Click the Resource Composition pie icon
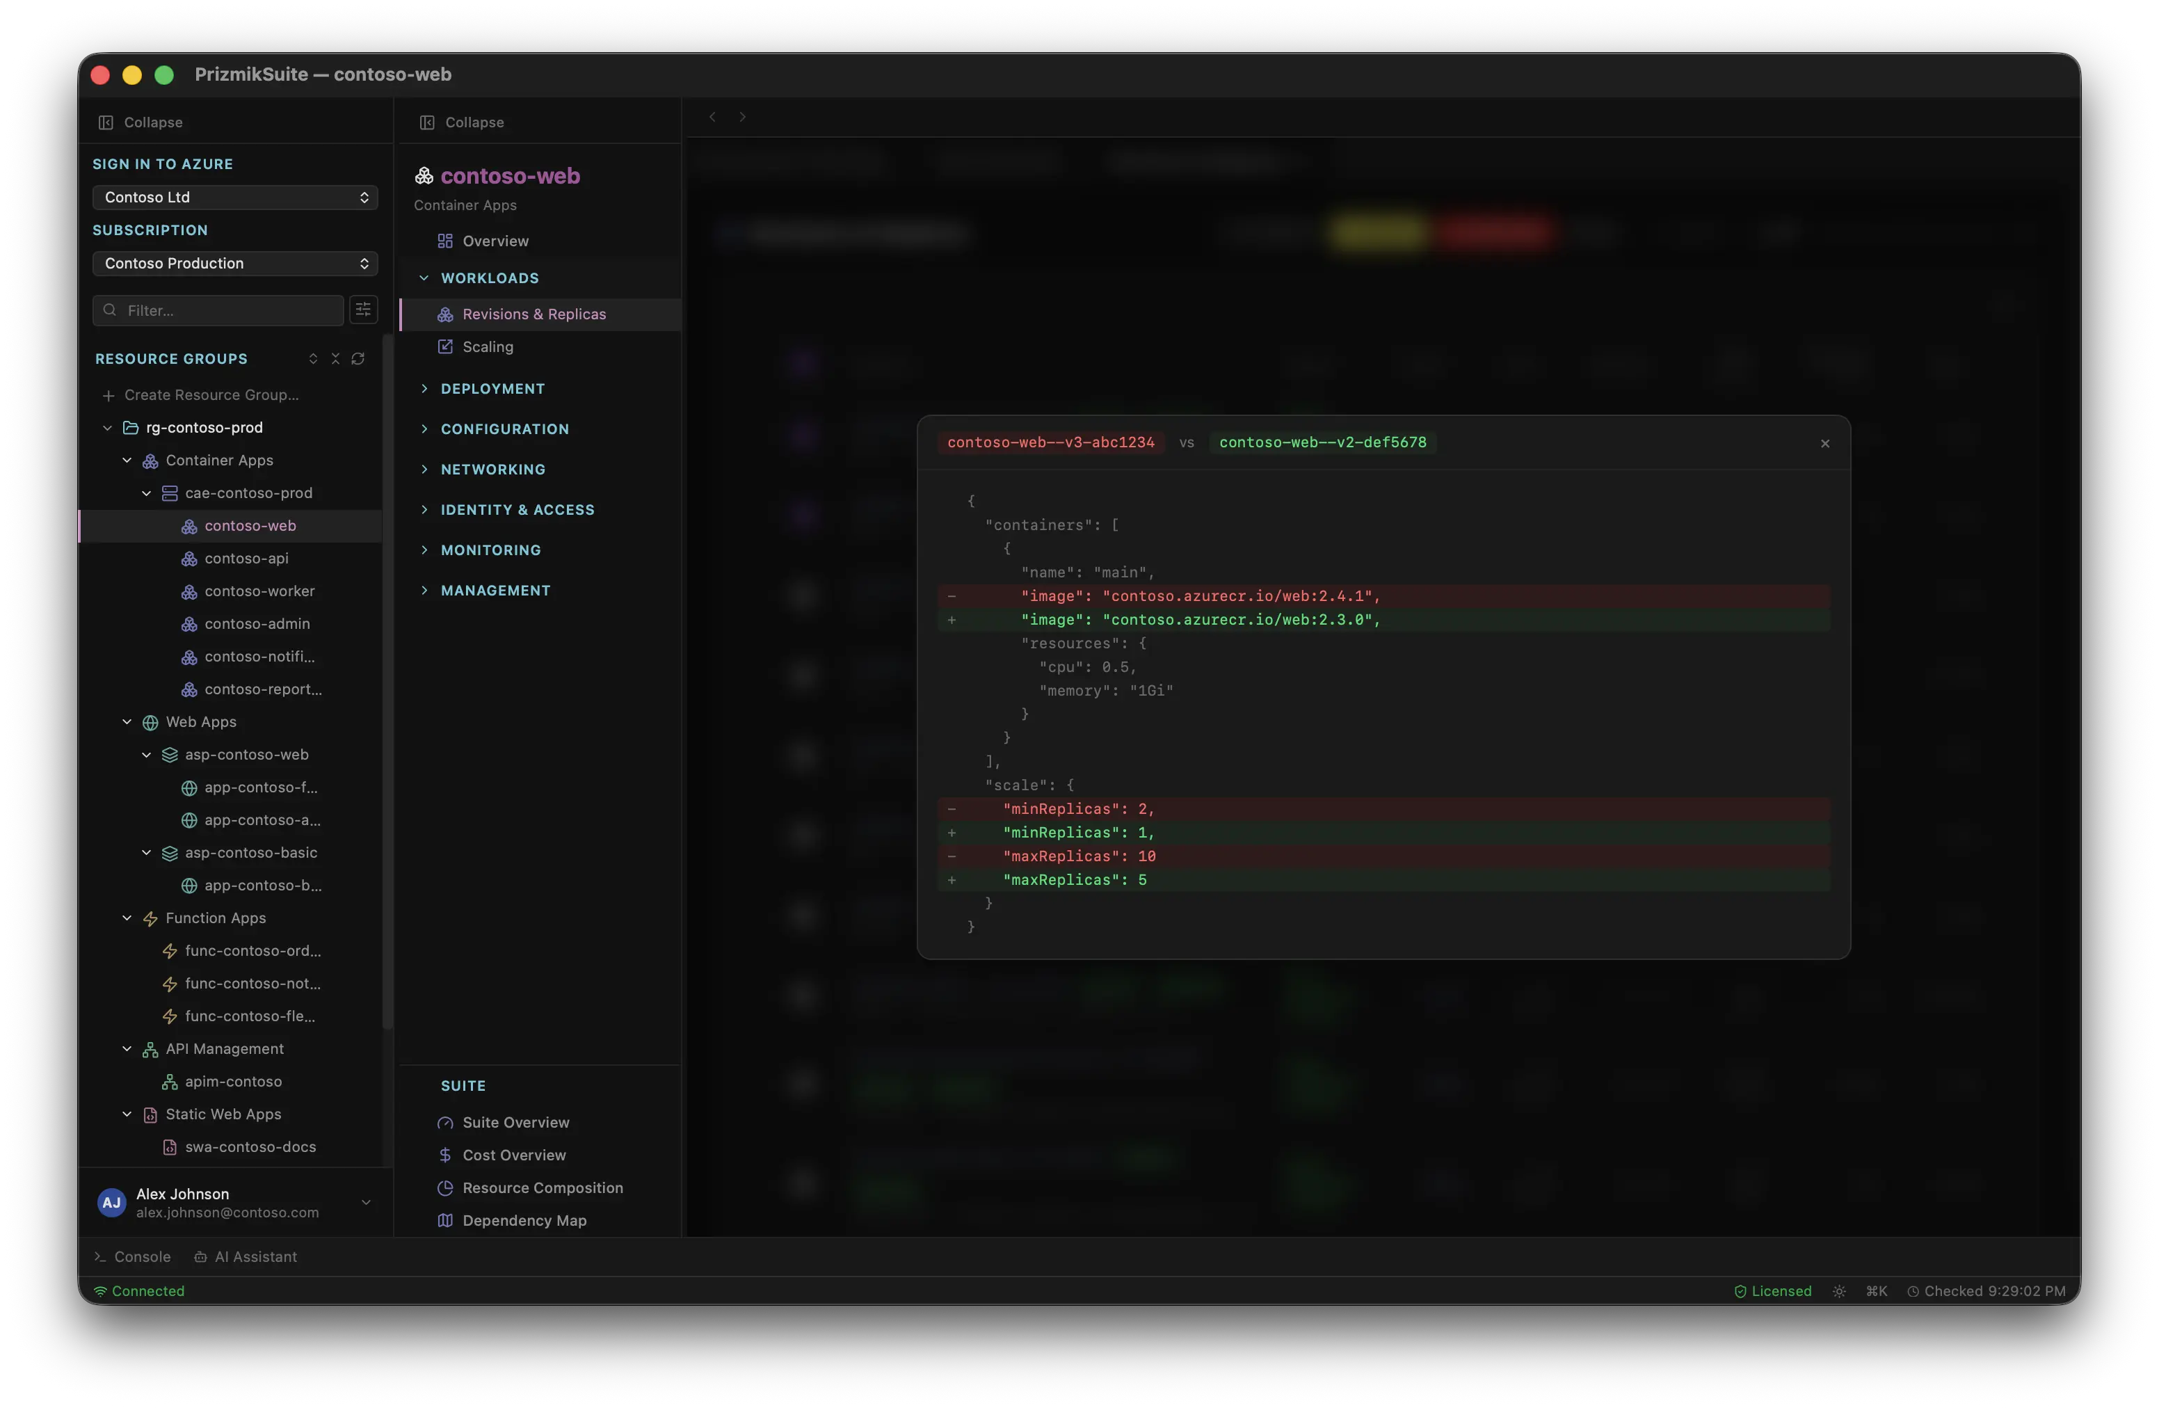This screenshot has height=1408, width=2159. (444, 1187)
